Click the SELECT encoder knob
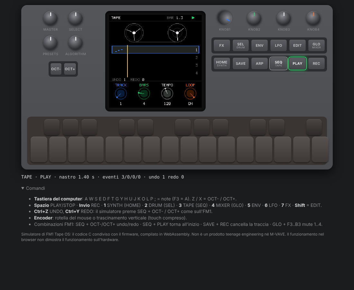This screenshot has height=290, width=354. coord(76,18)
